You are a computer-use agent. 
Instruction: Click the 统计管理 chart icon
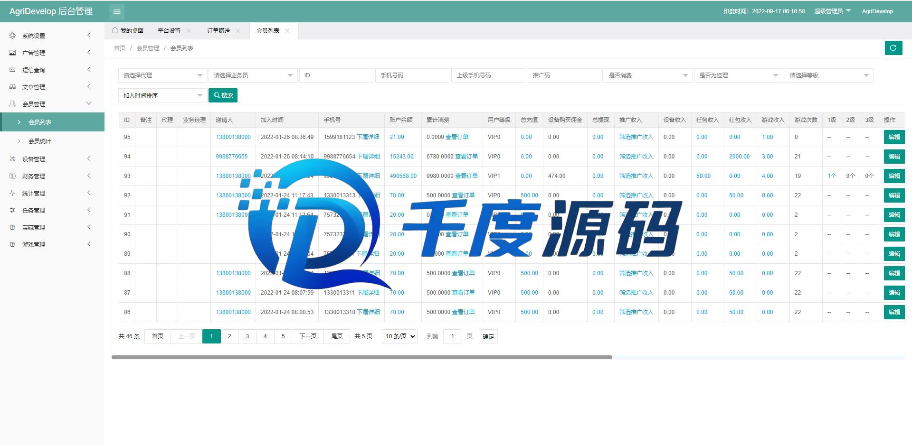tap(13, 193)
